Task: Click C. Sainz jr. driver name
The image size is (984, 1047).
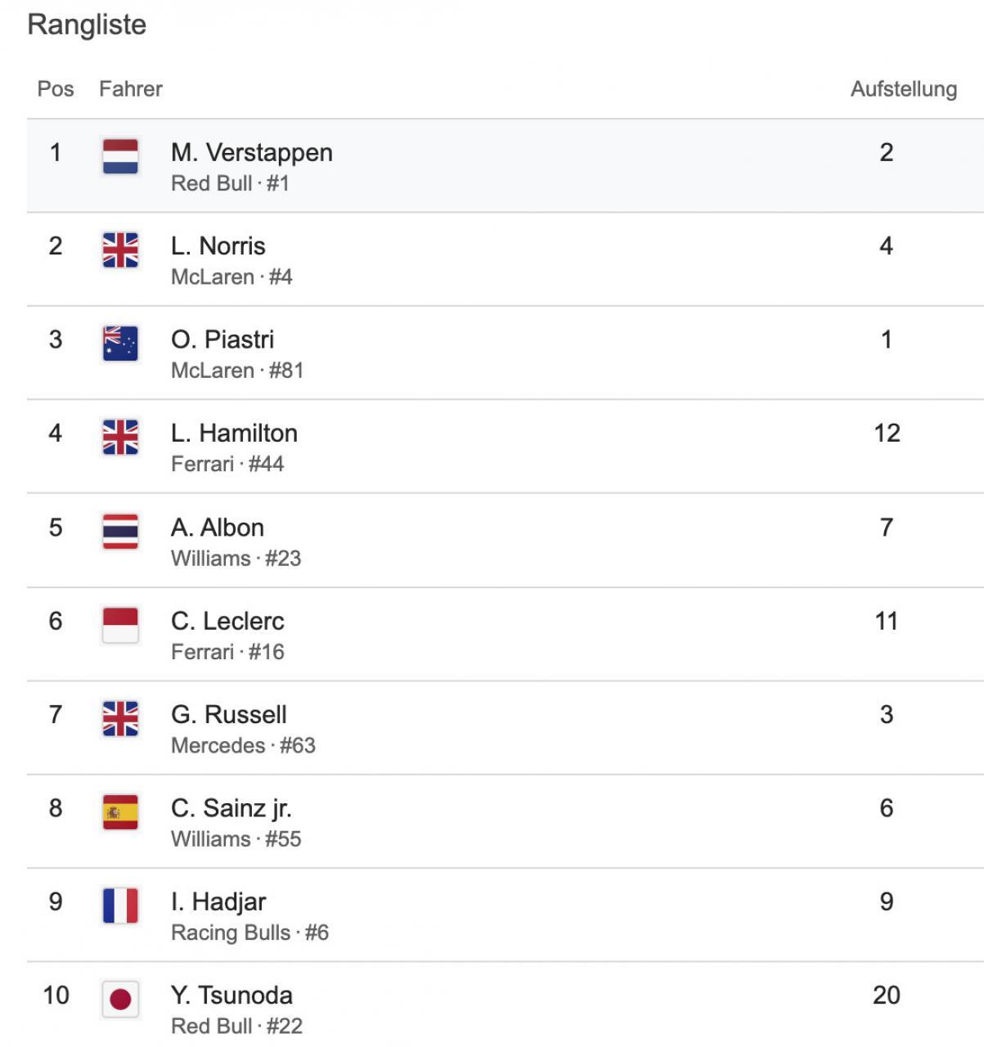Action: point(231,808)
